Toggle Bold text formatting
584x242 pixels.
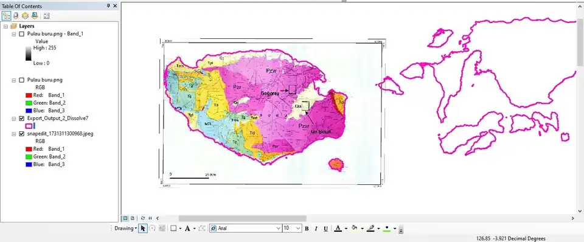point(307,229)
